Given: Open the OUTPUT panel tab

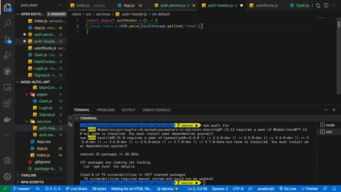Looking at the screenshot, I should (x=128, y=110).
